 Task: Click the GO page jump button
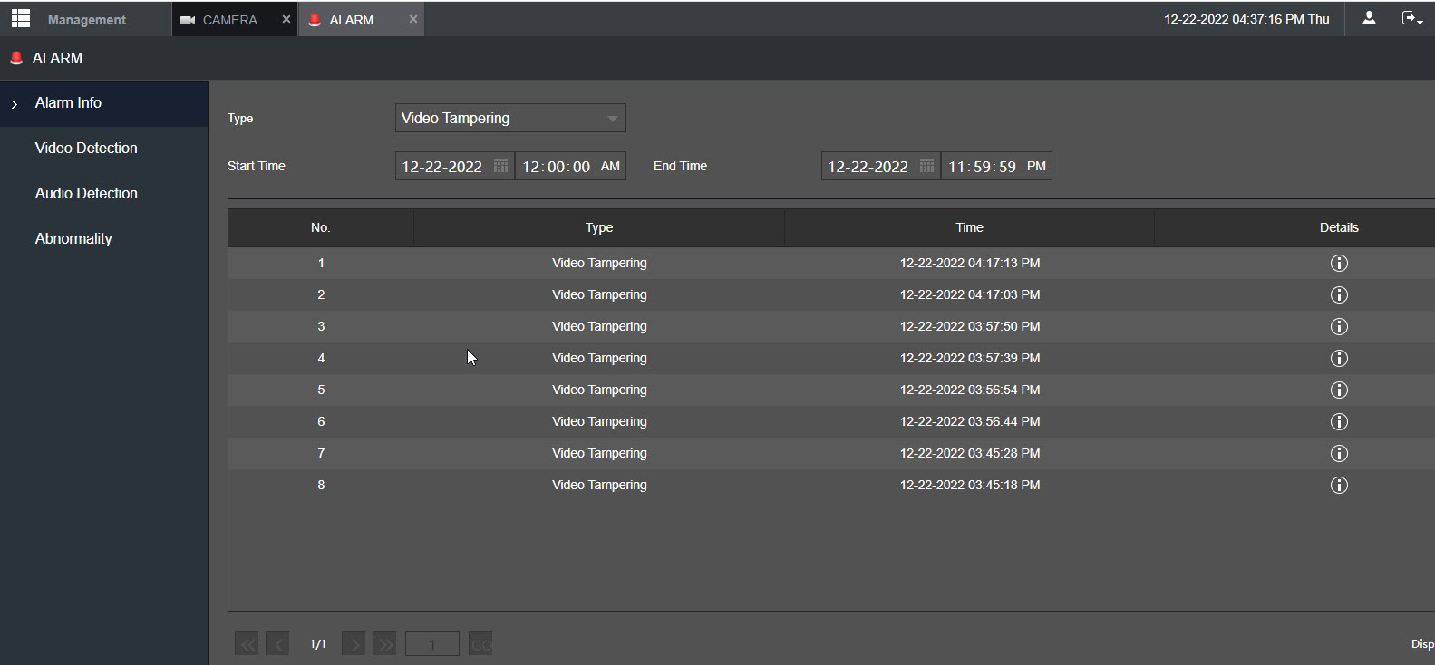click(x=481, y=644)
